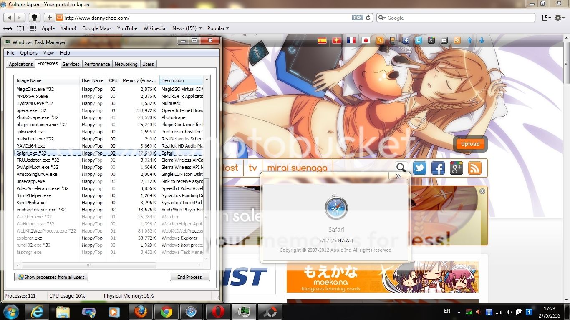Screen dimensions: 570x320
Task: Sort processes by the CPU column header
Action: (113, 80)
